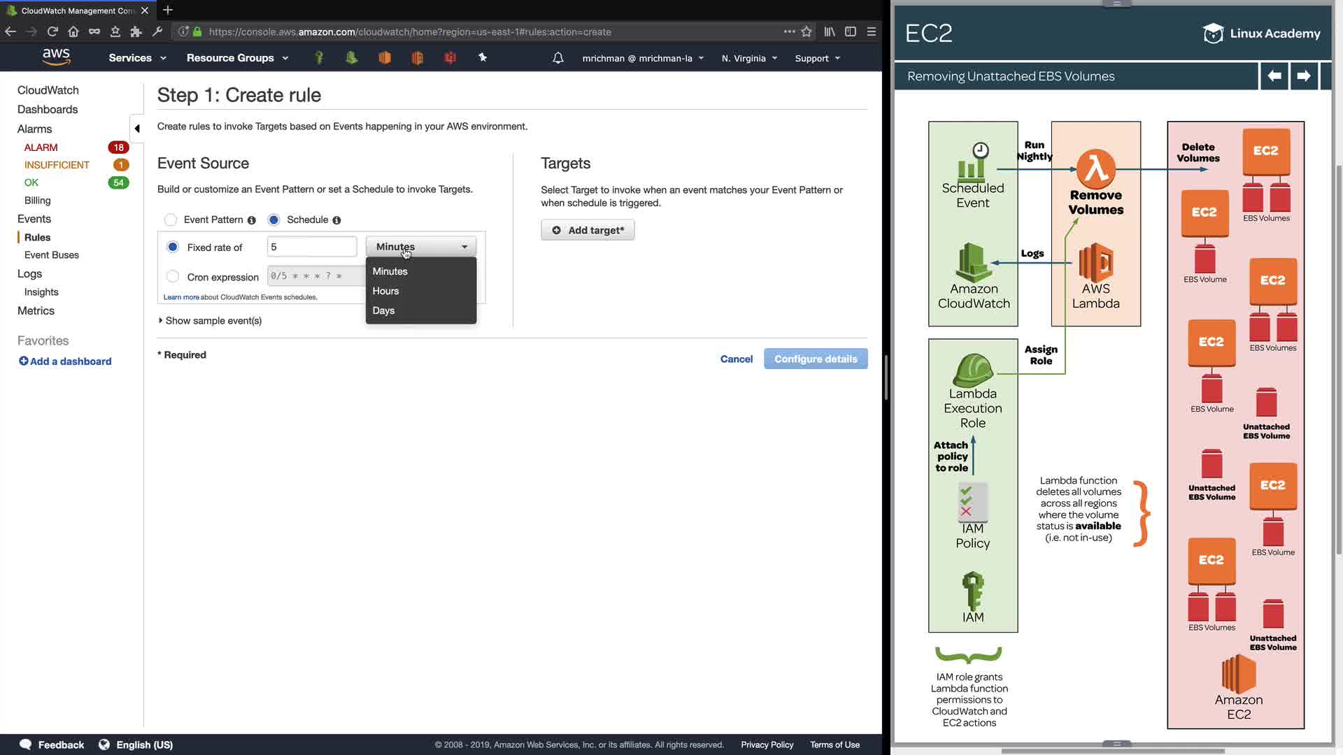Select the Schedule radio button
The image size is (1343, 755).
point(273,220)
